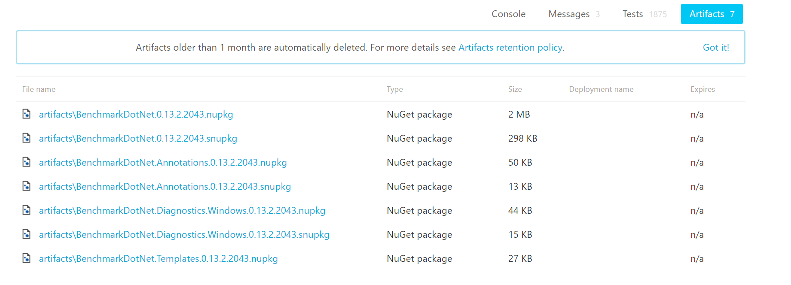Screen dimensions: 791x285
Task: Download the BenchmarkDotNet.Templates nupkg file
Action: coord(158,259)
